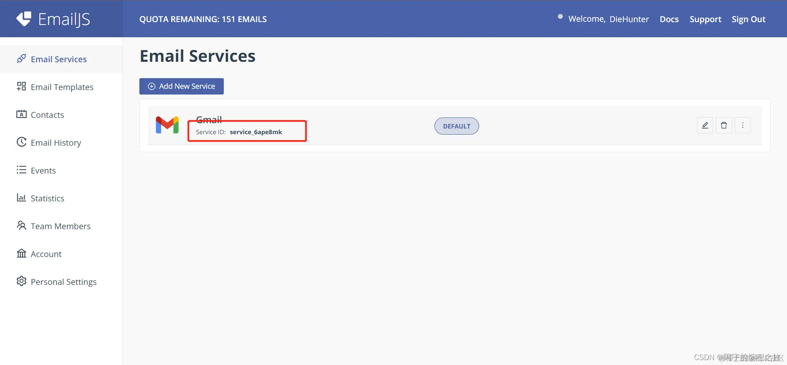Click the Contacts card icon
The image size is (787, 365).
point(21,114)
